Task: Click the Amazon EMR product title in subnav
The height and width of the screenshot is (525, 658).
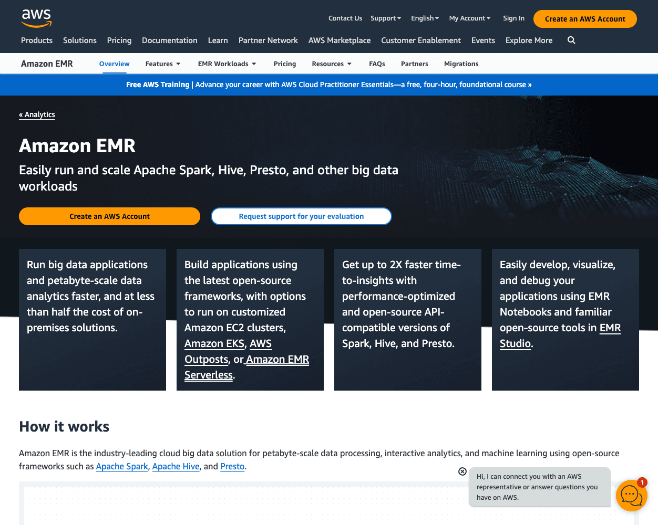Action: pos(47,64)
